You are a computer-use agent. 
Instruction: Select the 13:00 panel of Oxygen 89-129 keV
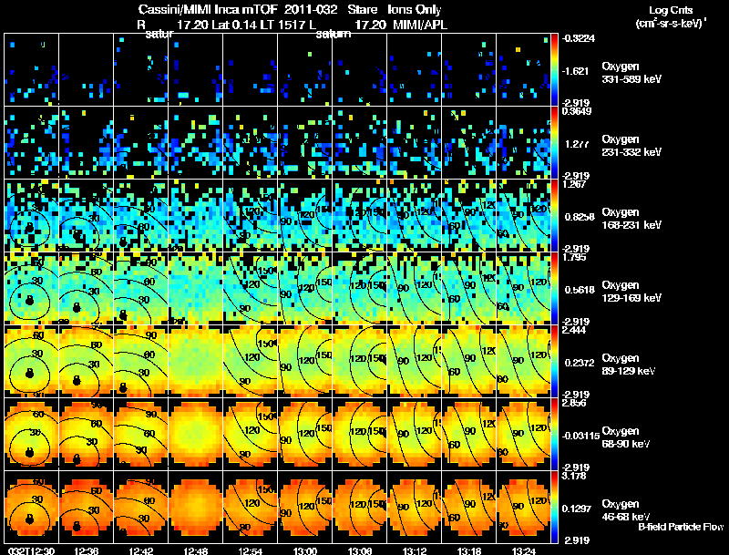click(x=305, y=361)
